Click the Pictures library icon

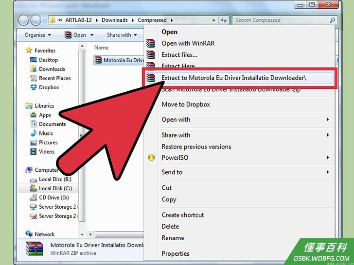34,142
